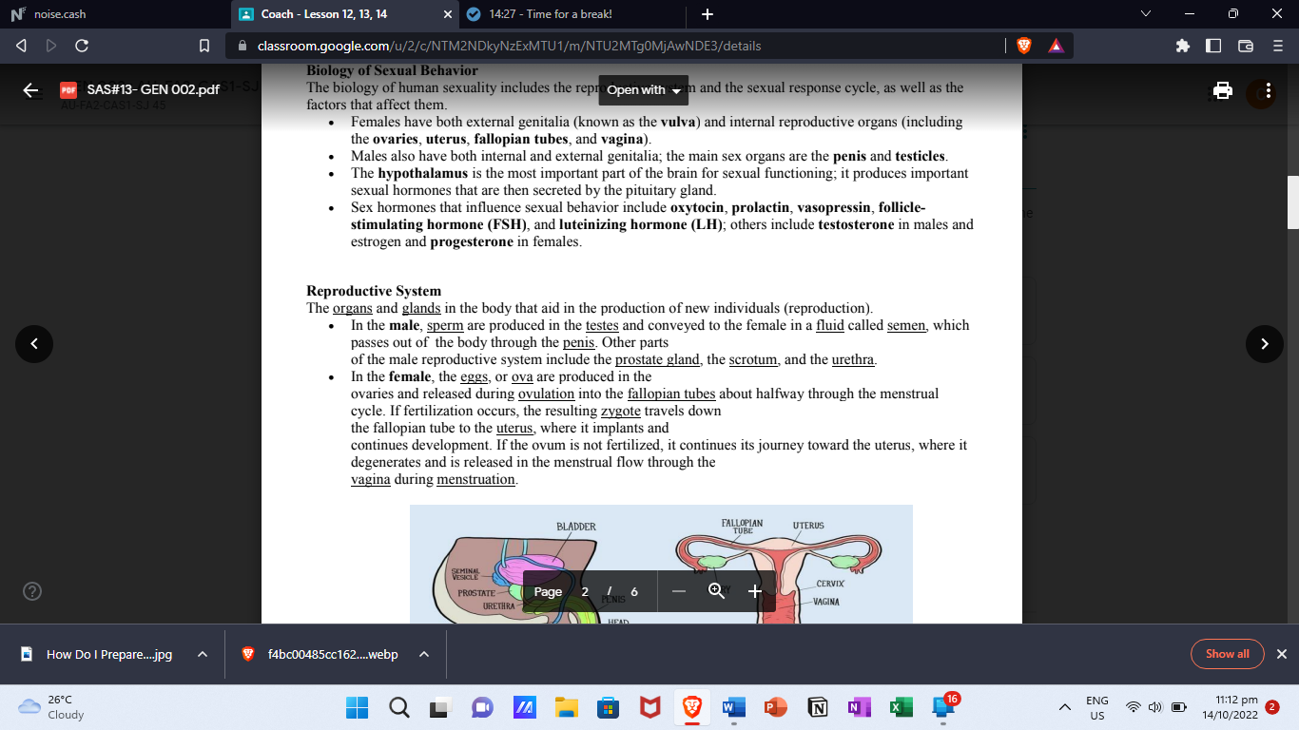
Task: Open the help question mark icon
Action: 31,592
